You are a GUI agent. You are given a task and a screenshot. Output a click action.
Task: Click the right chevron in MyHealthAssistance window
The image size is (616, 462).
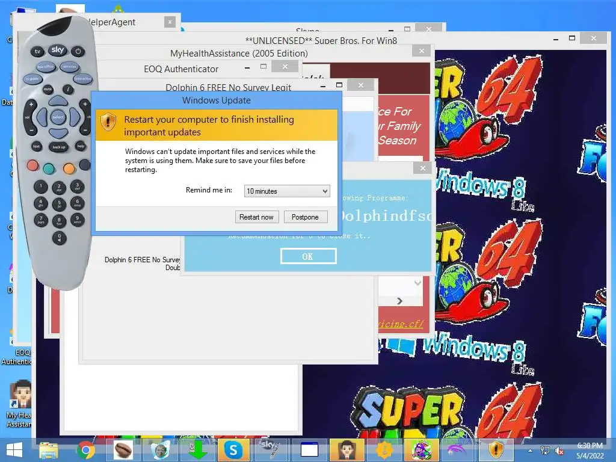[399, 301]
